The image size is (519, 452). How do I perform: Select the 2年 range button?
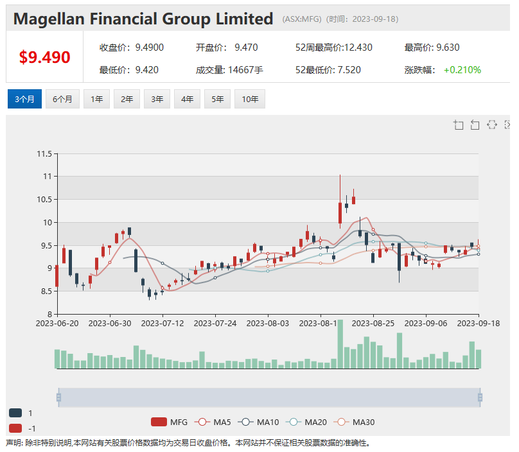coord(127,99)
